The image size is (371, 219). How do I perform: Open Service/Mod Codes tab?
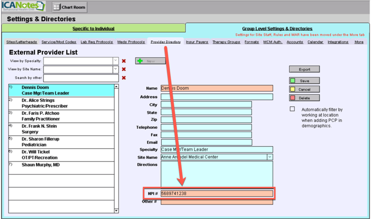(59, 42)
